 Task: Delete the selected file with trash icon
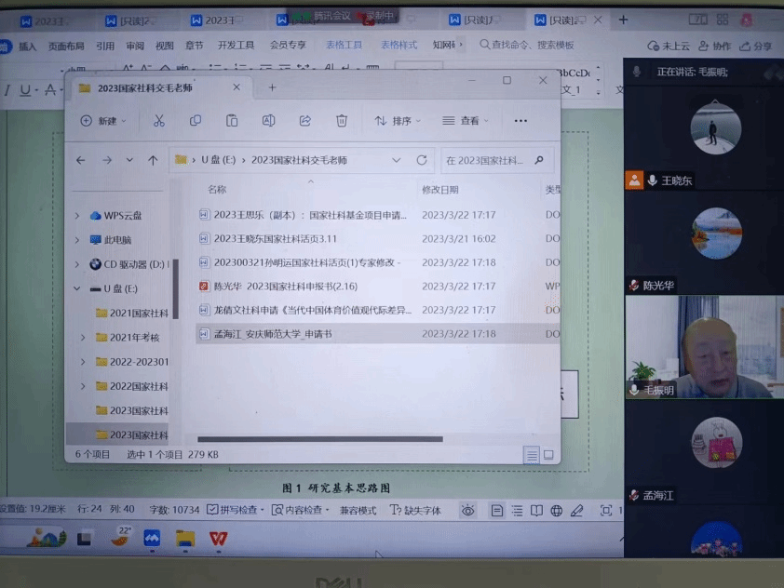coord(342,121)
